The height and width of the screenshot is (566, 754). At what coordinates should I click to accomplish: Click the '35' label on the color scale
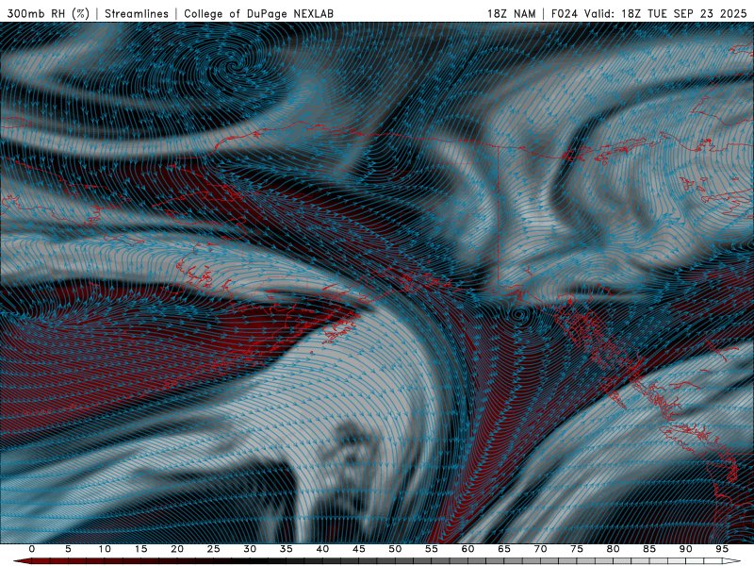[x=287, y=549]
